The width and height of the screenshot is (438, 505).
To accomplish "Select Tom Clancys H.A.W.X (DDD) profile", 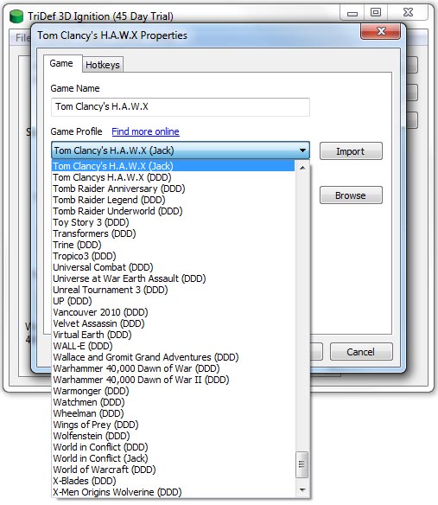I will point(174,177).
